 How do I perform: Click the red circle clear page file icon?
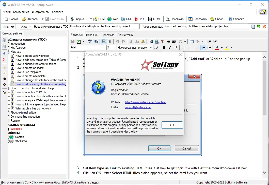click(264, 27)
